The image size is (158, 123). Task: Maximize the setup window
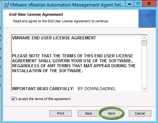click(138, 4)
